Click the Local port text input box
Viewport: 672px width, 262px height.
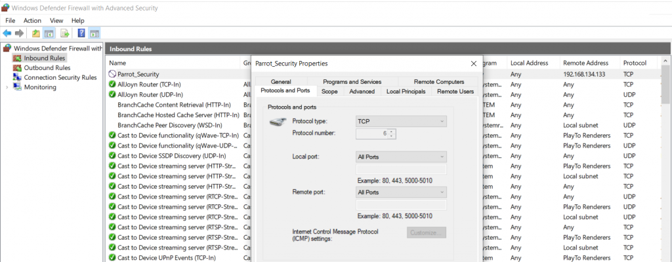point(401,170)
